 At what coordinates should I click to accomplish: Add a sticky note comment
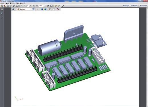pos(55,6)
